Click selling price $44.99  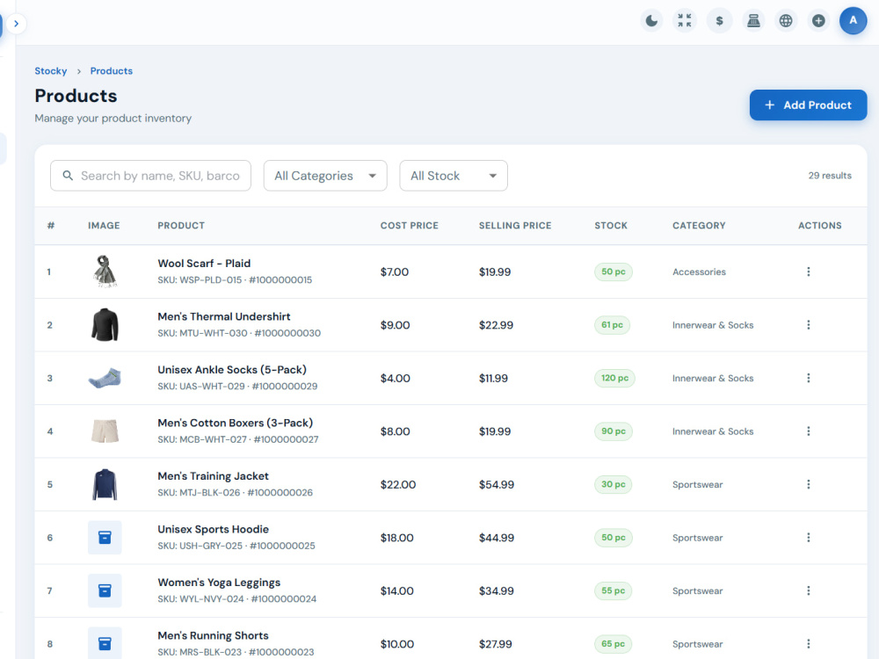click(x=496, y=538)
